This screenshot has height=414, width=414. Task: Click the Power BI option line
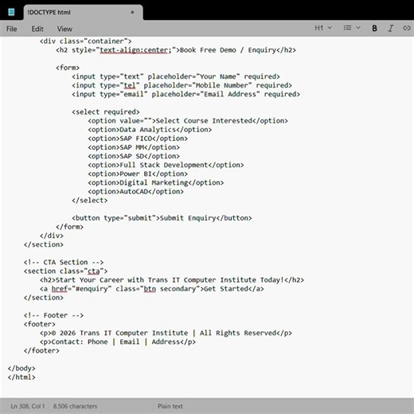tap(138, 174)
